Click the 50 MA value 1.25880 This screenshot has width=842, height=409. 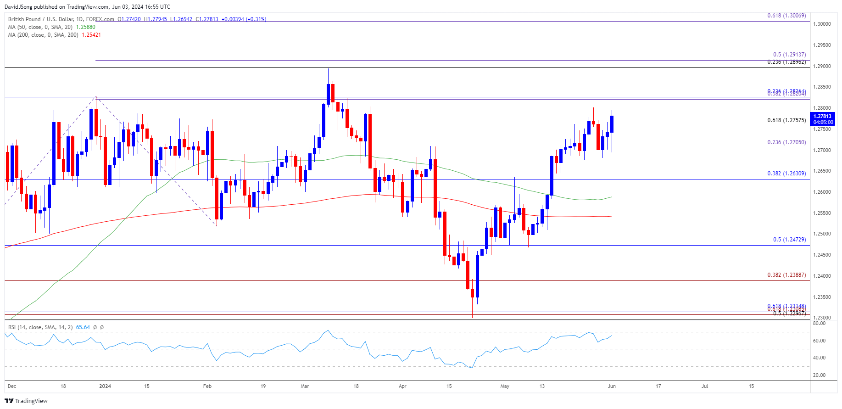pos(85,27)
